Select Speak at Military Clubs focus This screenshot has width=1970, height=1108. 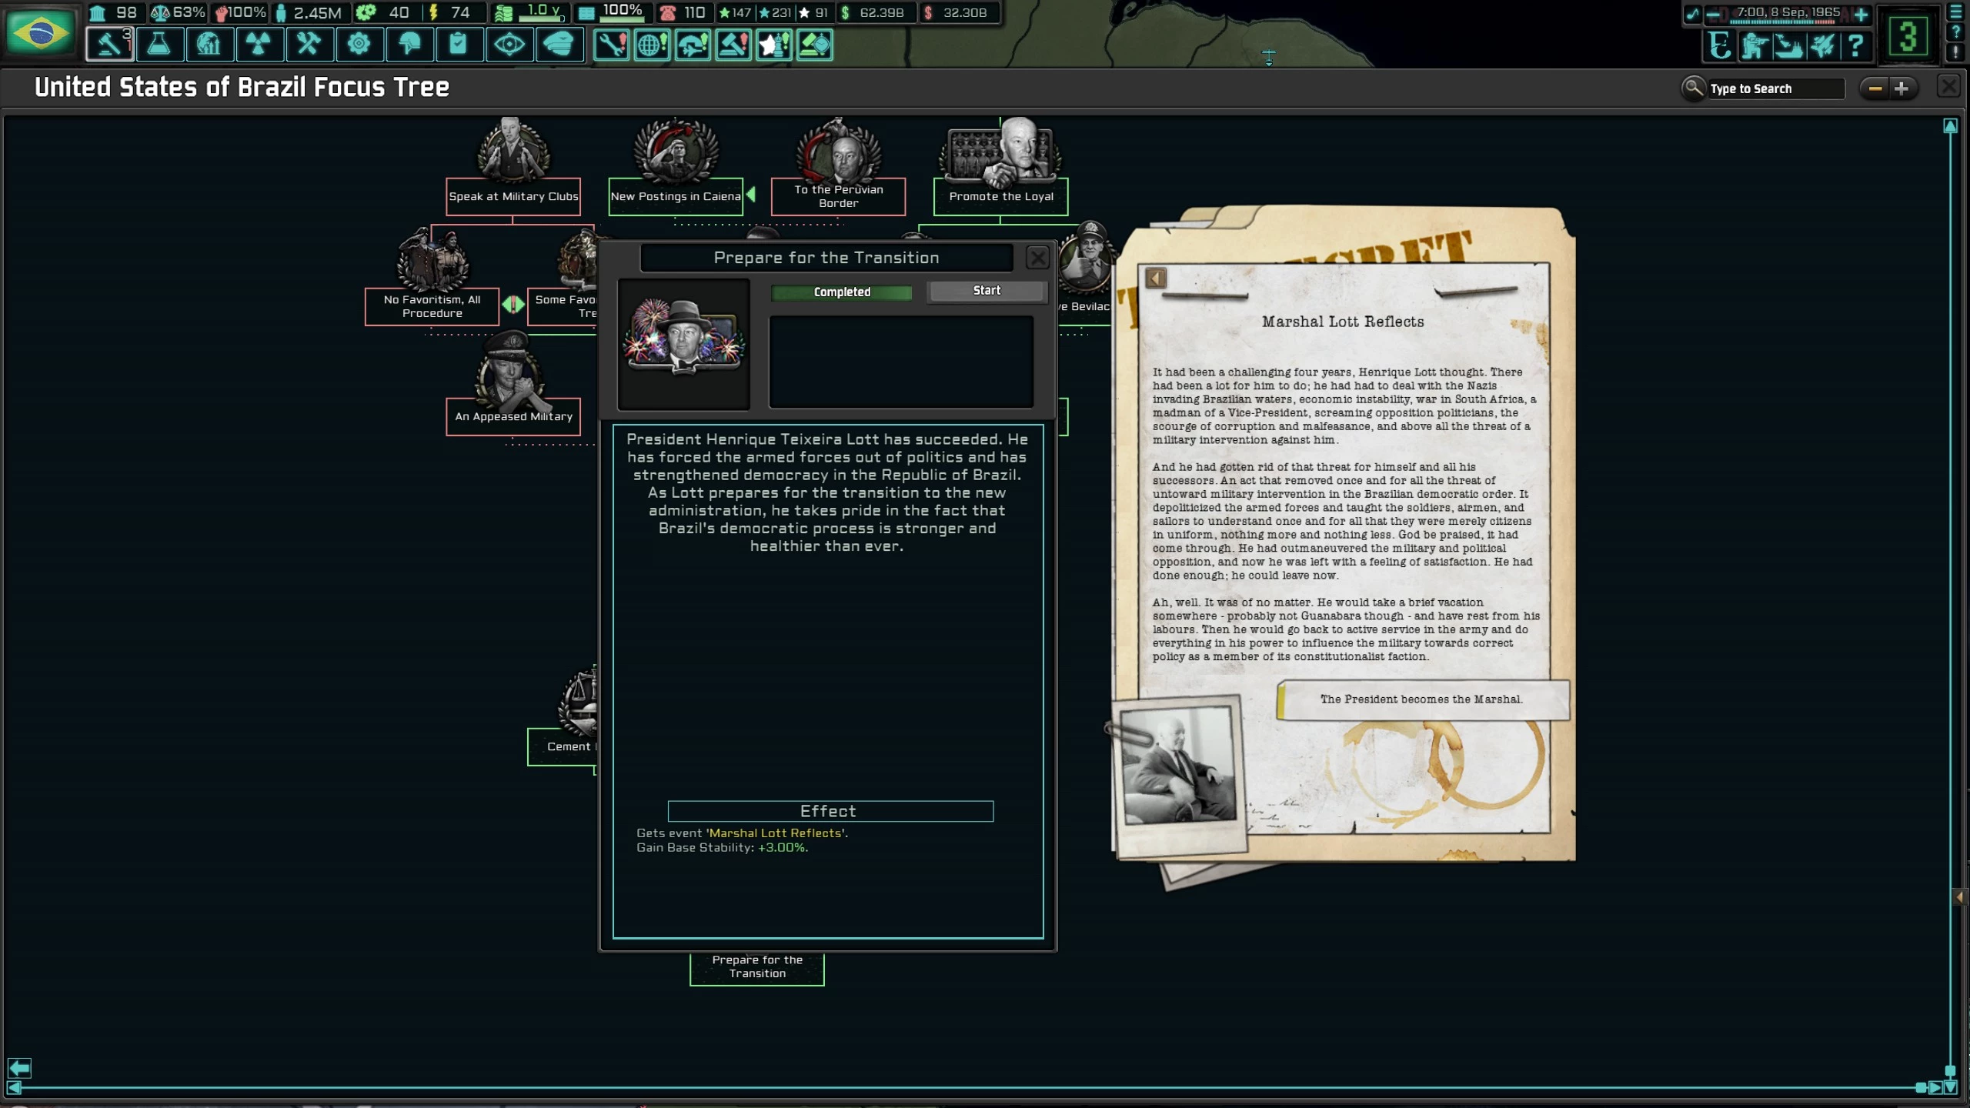pyautogui.click(x=513, y=197)
